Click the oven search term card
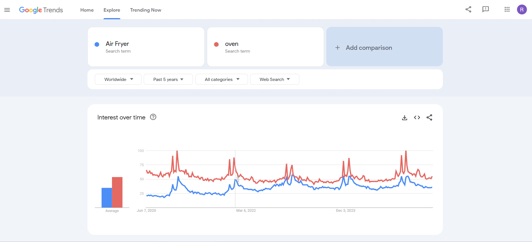 click(265, 47)
